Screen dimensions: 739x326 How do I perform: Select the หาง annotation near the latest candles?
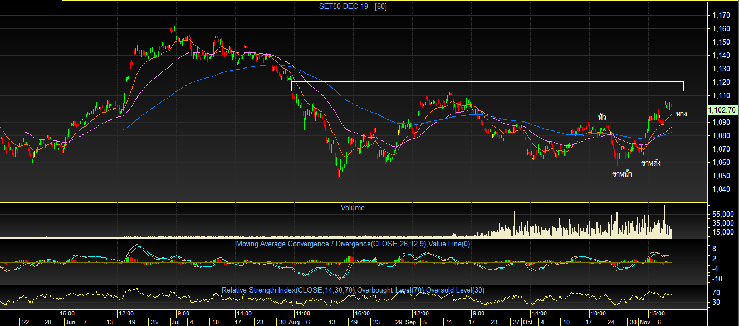[x=681, y=114]
